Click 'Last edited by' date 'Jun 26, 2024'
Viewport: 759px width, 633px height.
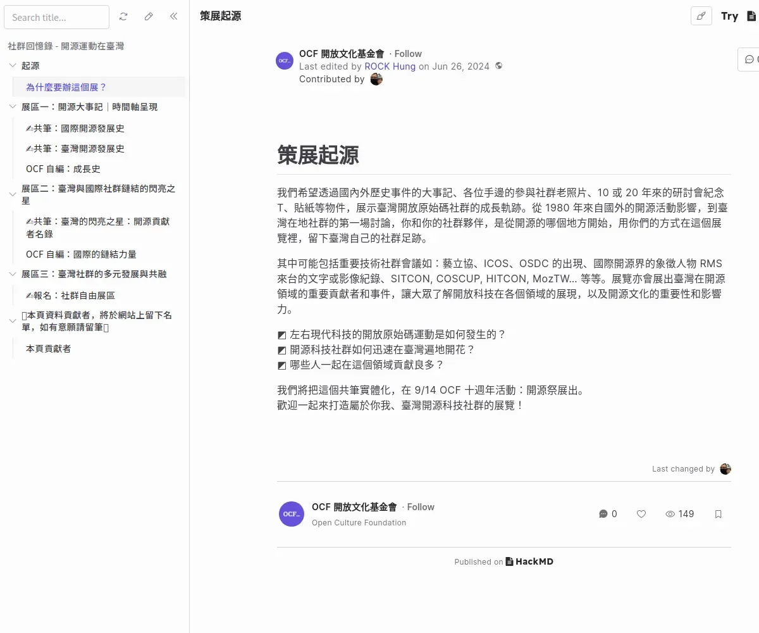coord(460,66)
